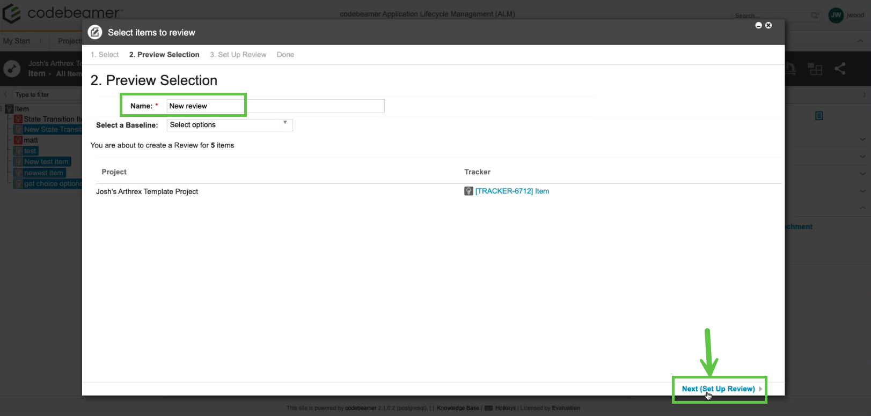Click the project compass icon near Item breadcrumb
The height and width of the screenshot is (416, 871).
[x=12, y=69]
